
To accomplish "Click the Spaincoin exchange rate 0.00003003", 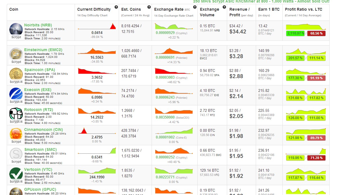I will coord(165,78).
